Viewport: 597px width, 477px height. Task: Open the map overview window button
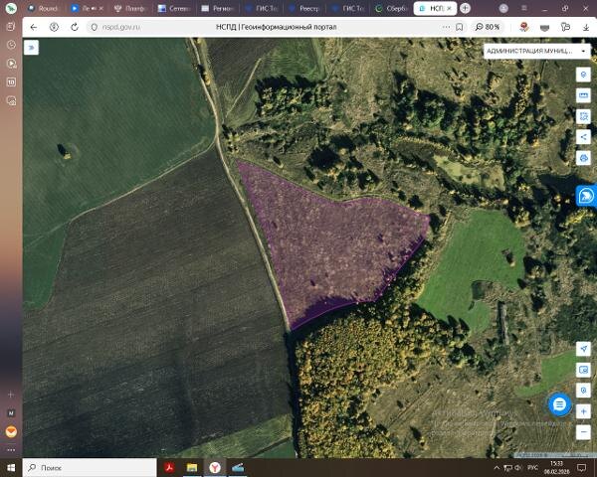(x=583, y=370)
